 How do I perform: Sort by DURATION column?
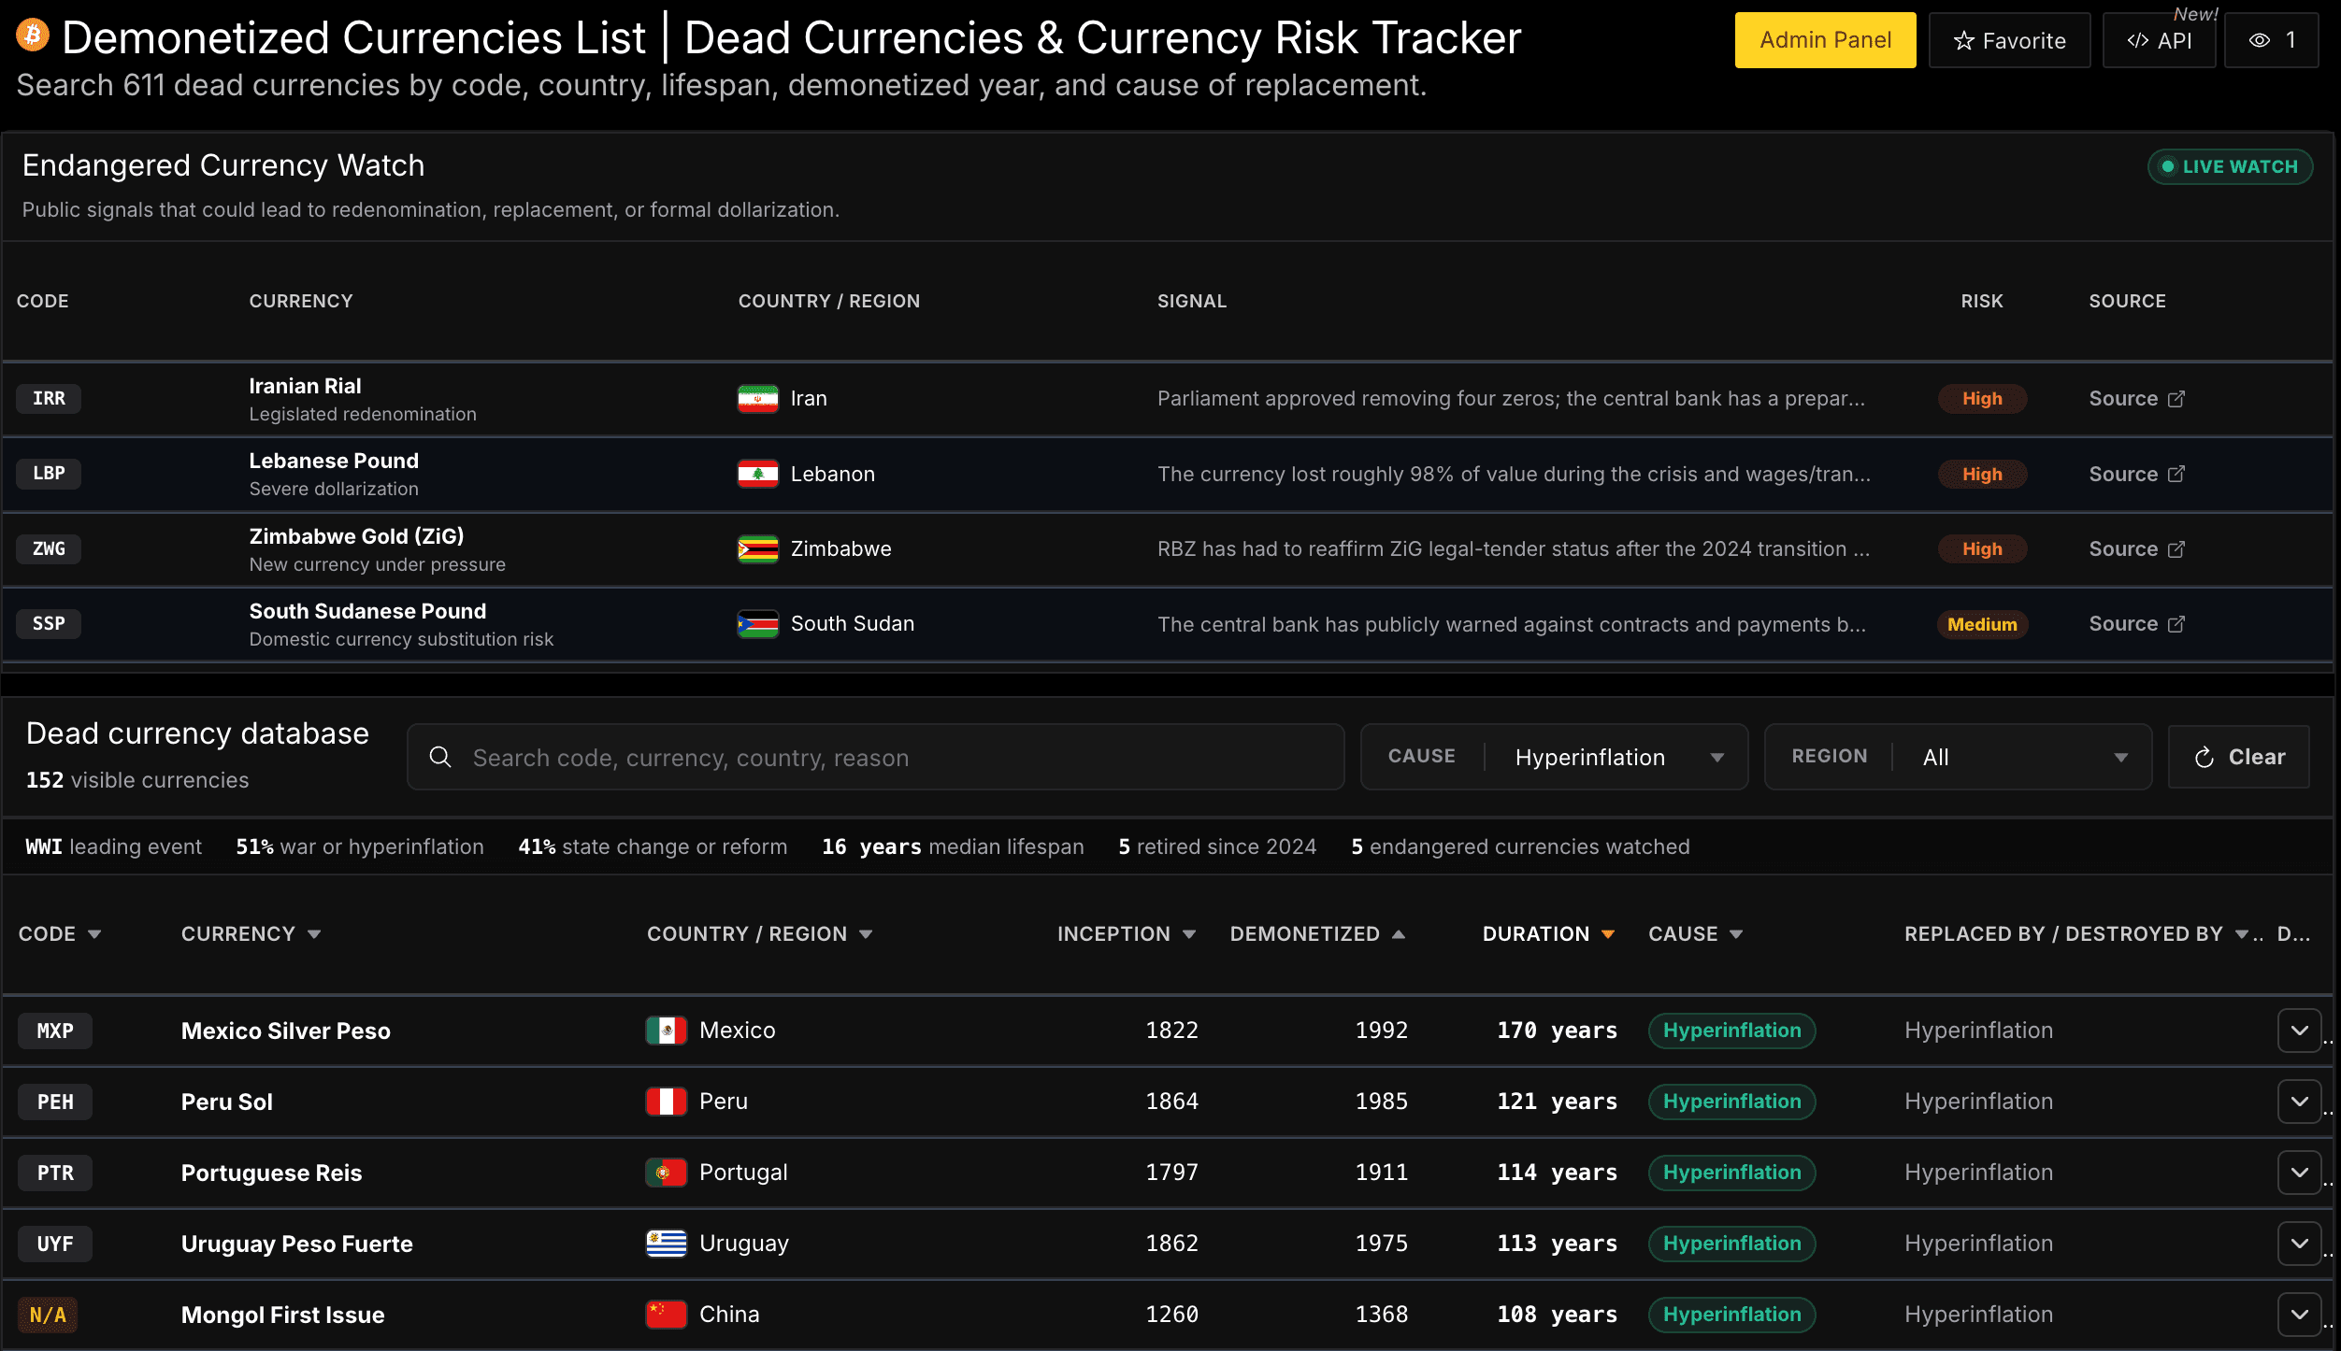(1548, 934)
